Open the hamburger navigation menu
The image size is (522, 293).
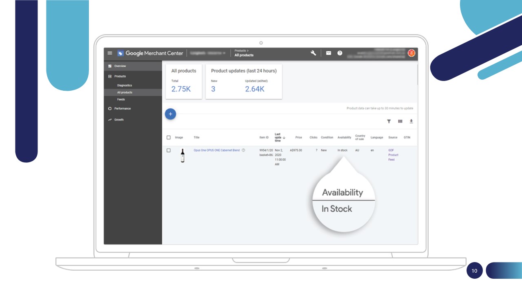tap(110, 53)
